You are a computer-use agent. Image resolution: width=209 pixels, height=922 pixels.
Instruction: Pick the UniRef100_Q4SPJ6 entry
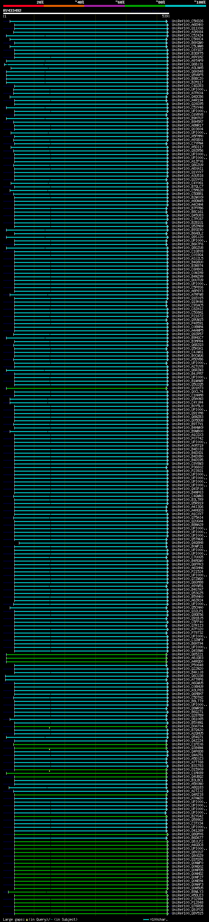click(187, 489)
